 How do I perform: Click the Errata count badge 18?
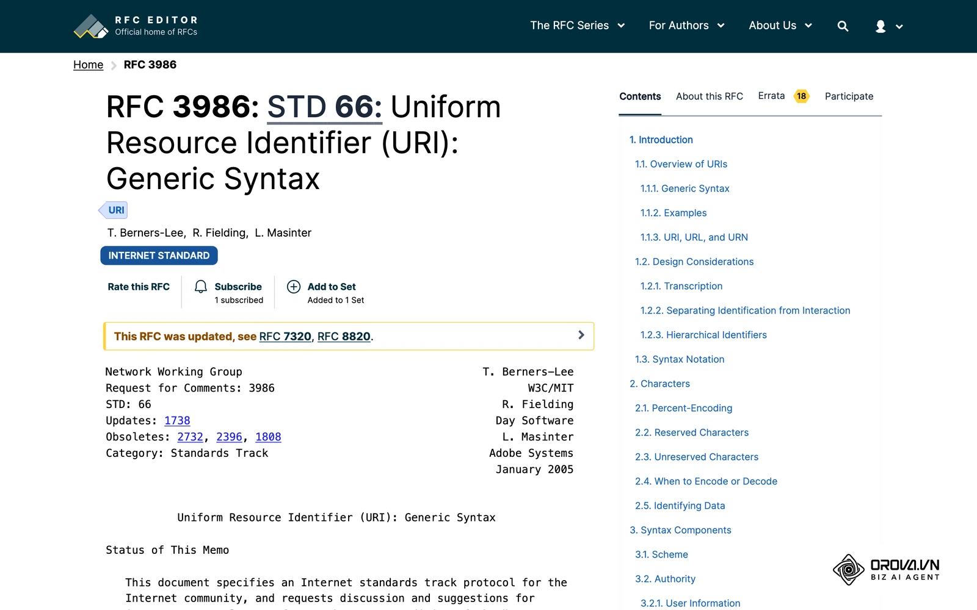coord(801,96)
